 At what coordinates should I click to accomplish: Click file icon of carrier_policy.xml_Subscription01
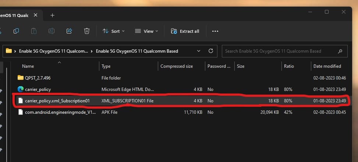tap(21, 101)
